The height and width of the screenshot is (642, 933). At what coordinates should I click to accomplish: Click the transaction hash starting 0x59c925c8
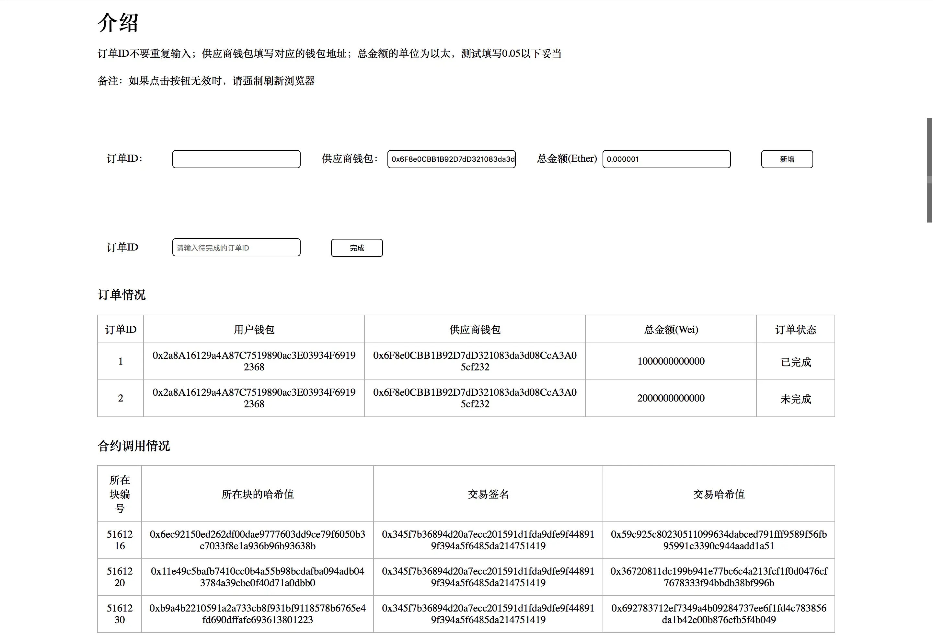click(718, 540)
